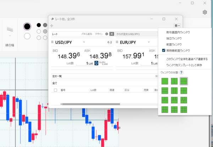
Task: Open the rate panel settings gear
Action: pyautogui.click(x=106, y=34)
